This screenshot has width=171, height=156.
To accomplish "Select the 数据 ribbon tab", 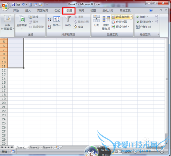I will point(69,11).
